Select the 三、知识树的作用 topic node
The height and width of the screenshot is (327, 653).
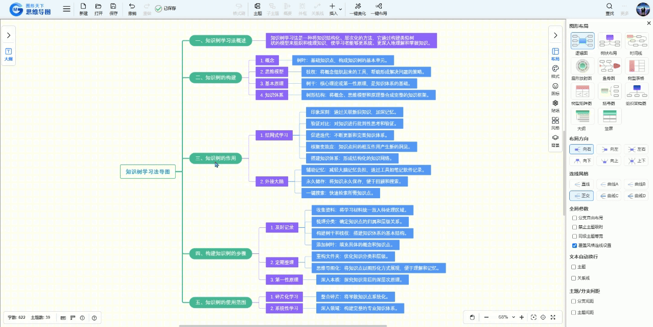click(x=215, y=158)
